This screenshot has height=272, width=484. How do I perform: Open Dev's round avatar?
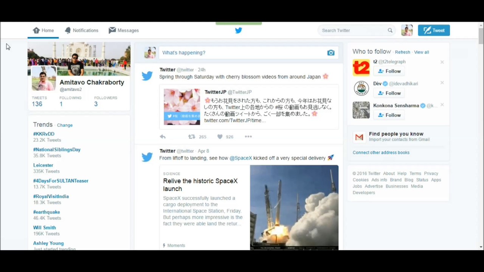click(361, 88)
